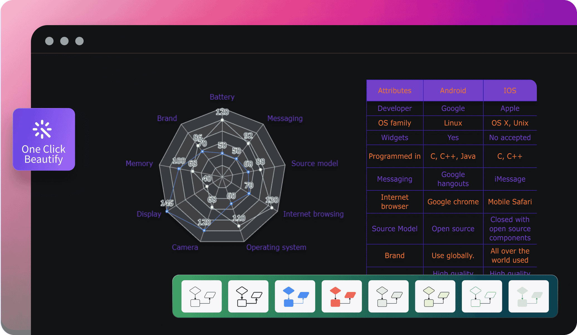Pick the pale yellow-green theme thumbnail
The image size is (577, 335).
(x=435, y=296)
